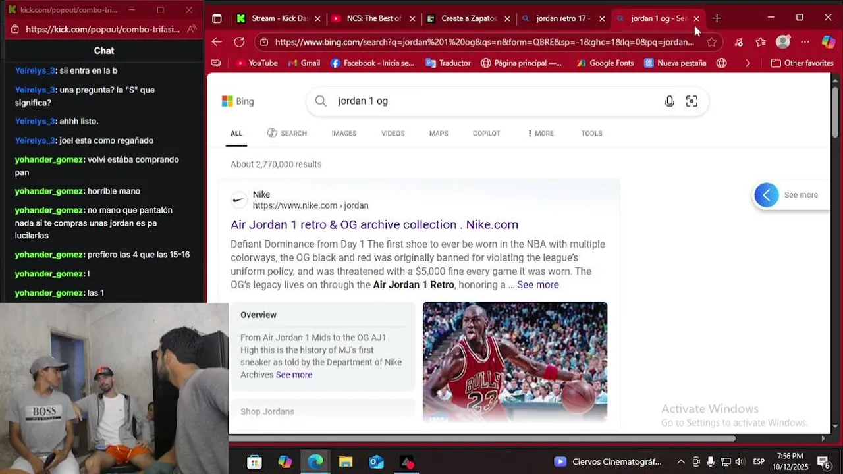Open the tab actions menu icon
Screen dimensions: 843x474
(217, 18)
